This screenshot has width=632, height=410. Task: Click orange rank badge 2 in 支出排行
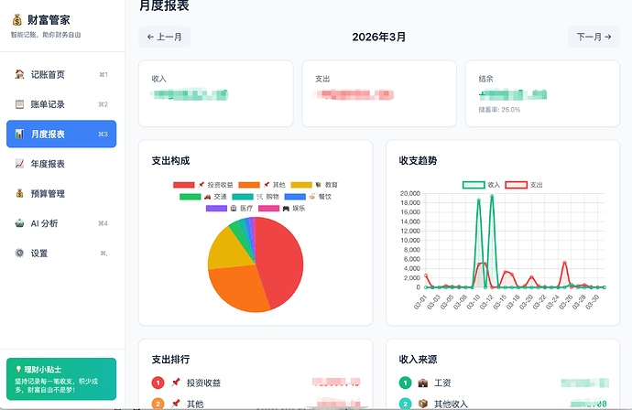(158, 404)
